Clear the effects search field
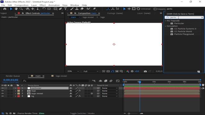 click(202, 17)
